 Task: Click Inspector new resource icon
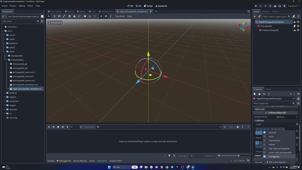click(255, 94)
